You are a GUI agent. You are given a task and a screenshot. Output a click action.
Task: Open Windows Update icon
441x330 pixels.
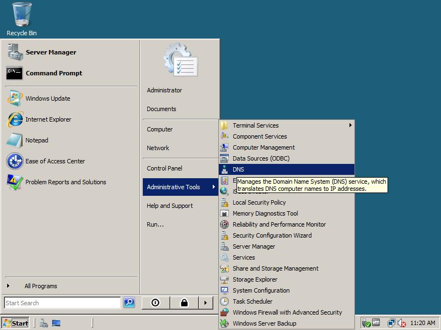pos(15,98)
